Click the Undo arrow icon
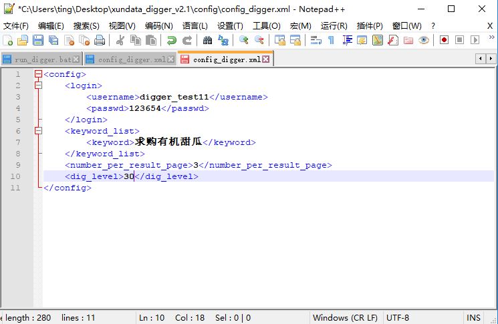 pos(172,40)
